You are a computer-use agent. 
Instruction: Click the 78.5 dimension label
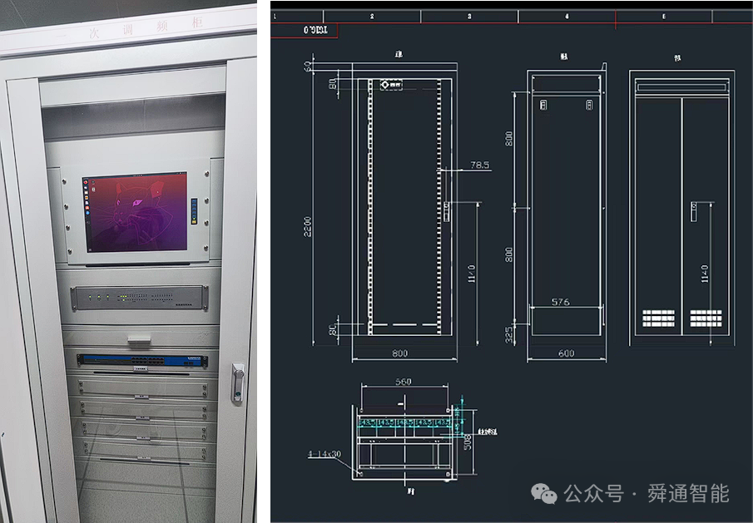(x=480, y=165)
